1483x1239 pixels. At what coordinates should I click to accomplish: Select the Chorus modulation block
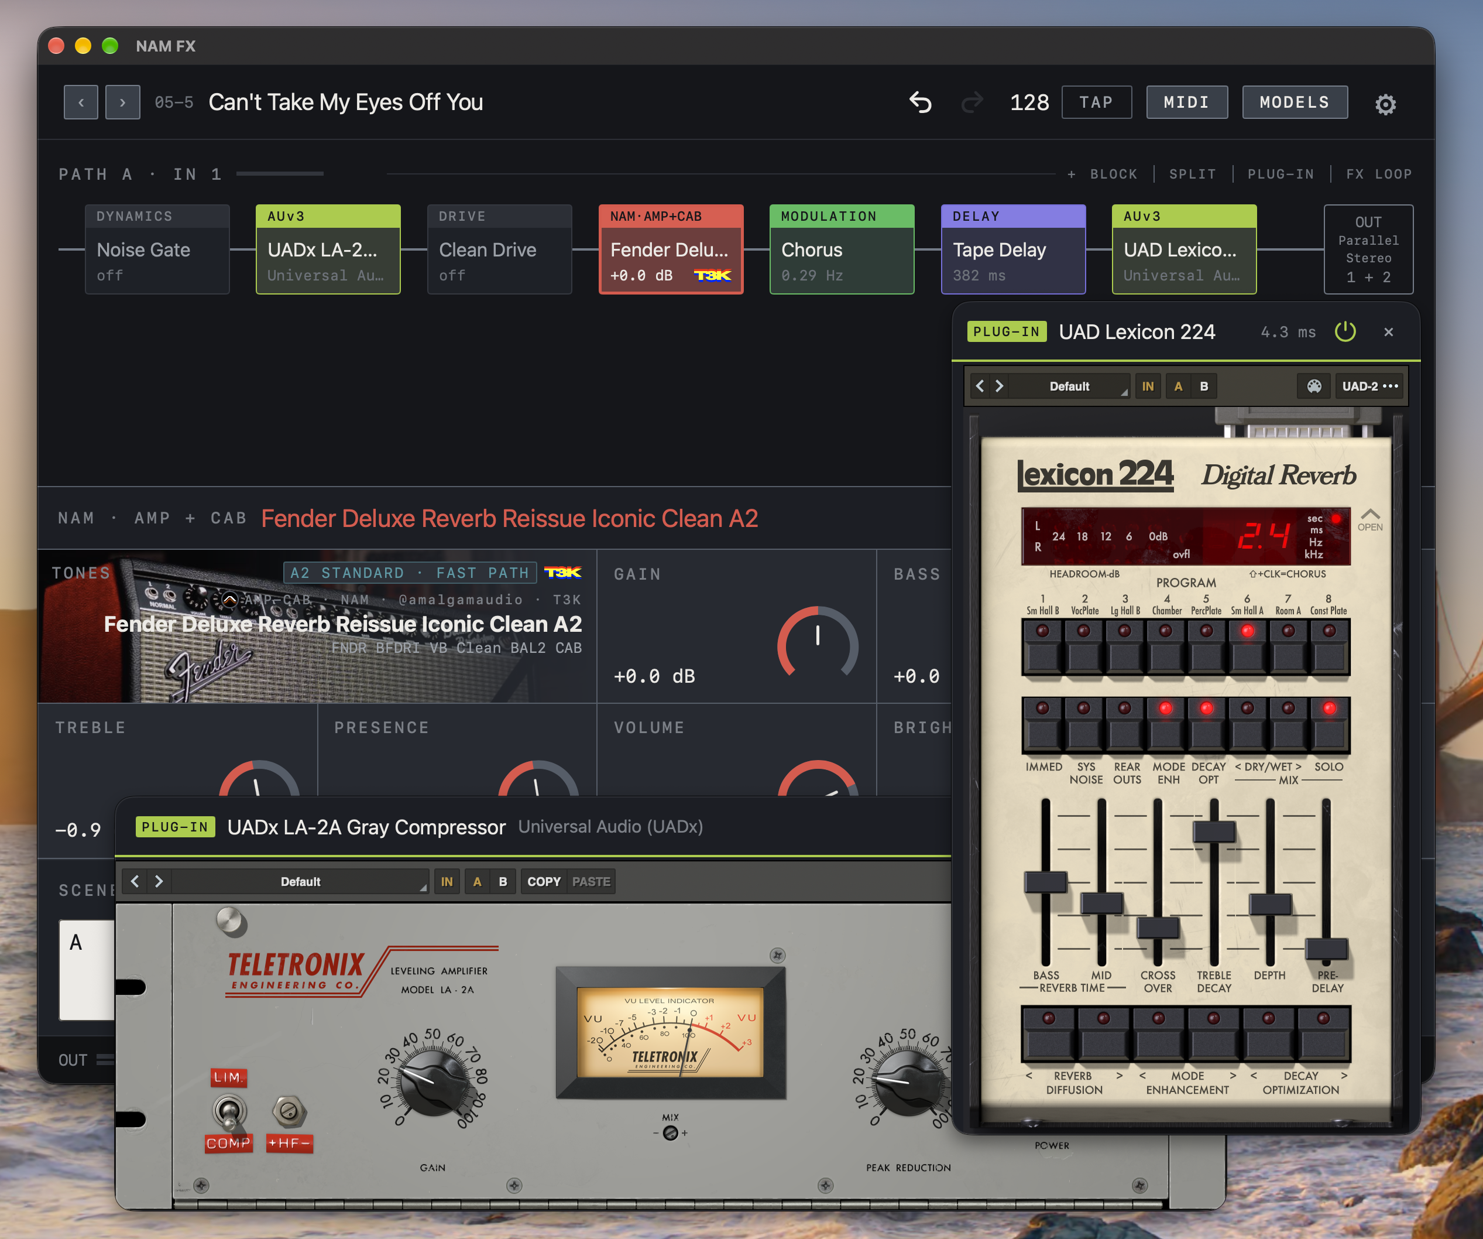[842, 249]
